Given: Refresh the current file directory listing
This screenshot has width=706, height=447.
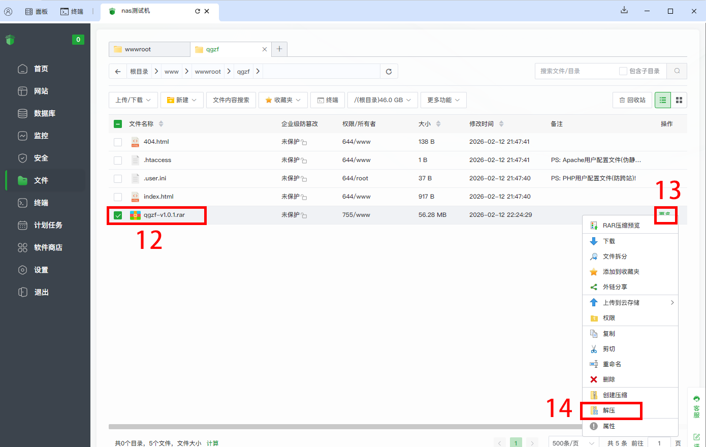Looking at the screenshot, I should (x=389, y=72).
